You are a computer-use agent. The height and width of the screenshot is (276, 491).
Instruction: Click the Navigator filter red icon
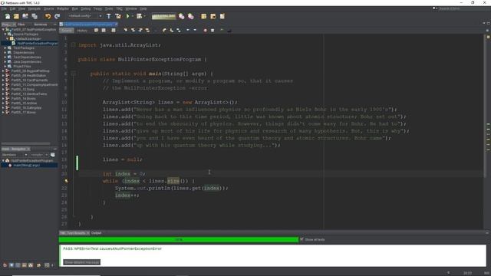pos(5,265)
